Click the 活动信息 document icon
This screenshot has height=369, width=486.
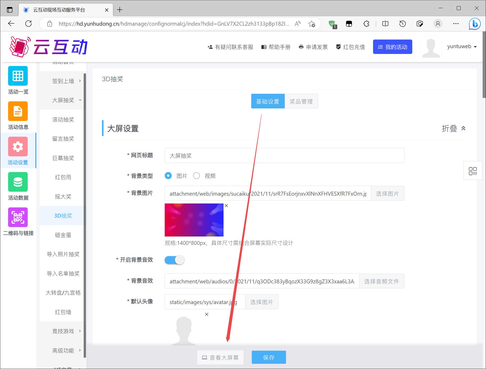point(18,111)
